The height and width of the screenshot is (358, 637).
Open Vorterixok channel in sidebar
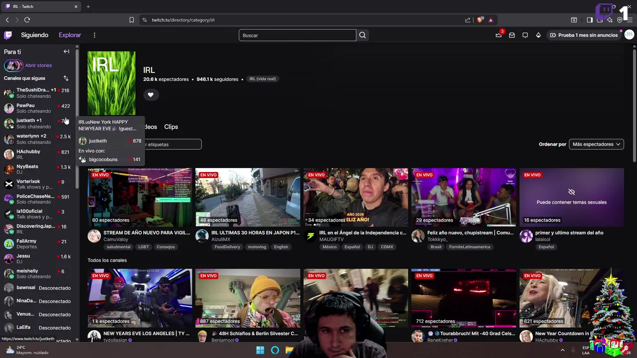point(39,184)
